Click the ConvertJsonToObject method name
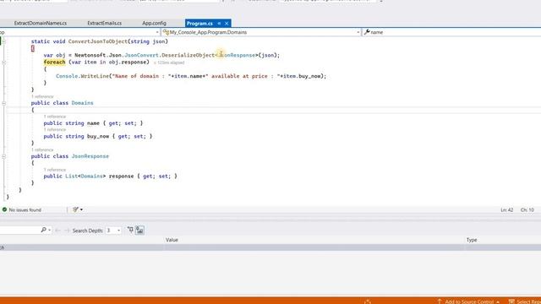The image size is (541, 304). pyautogui.click(x=98, y=41)
